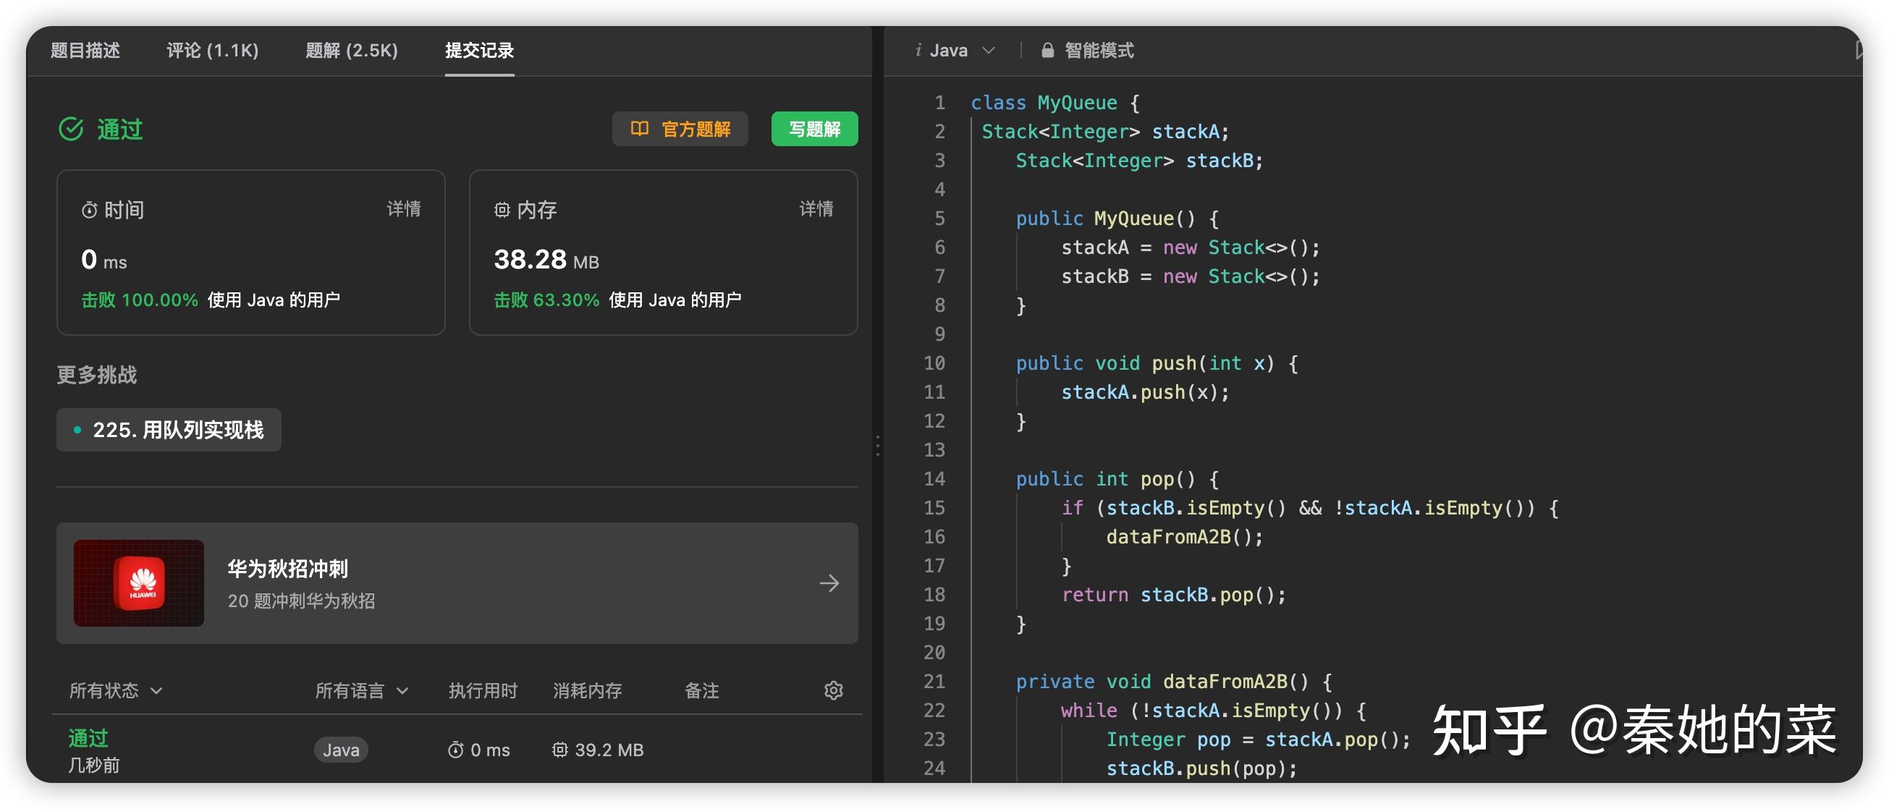Click 击败 63.30% memory statistic
The height and width of the screenshot is (809, 1889).
546,300
